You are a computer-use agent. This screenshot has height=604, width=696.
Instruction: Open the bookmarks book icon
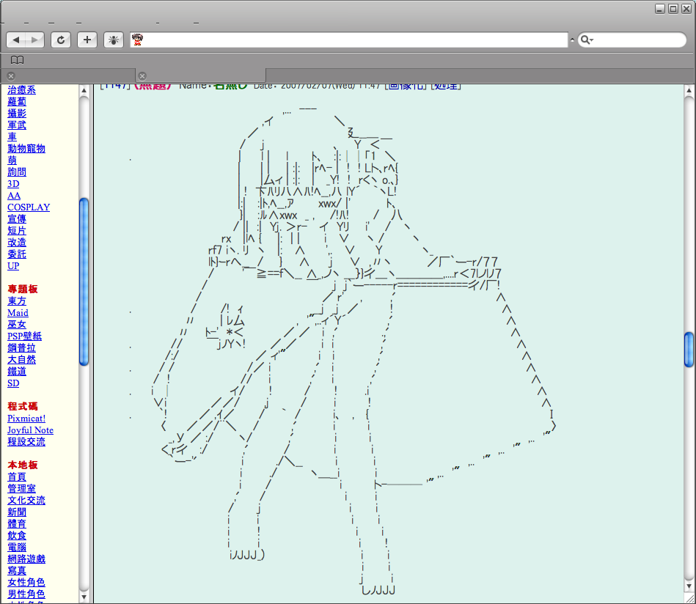click(x=17, y=60)
